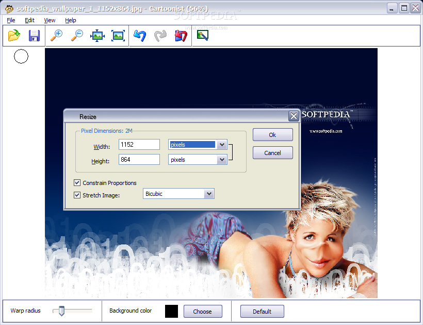The width and height of the screenshot is (423, 325).
Task: Click the Open file folder icon
Action: click(x=14, y=35)
